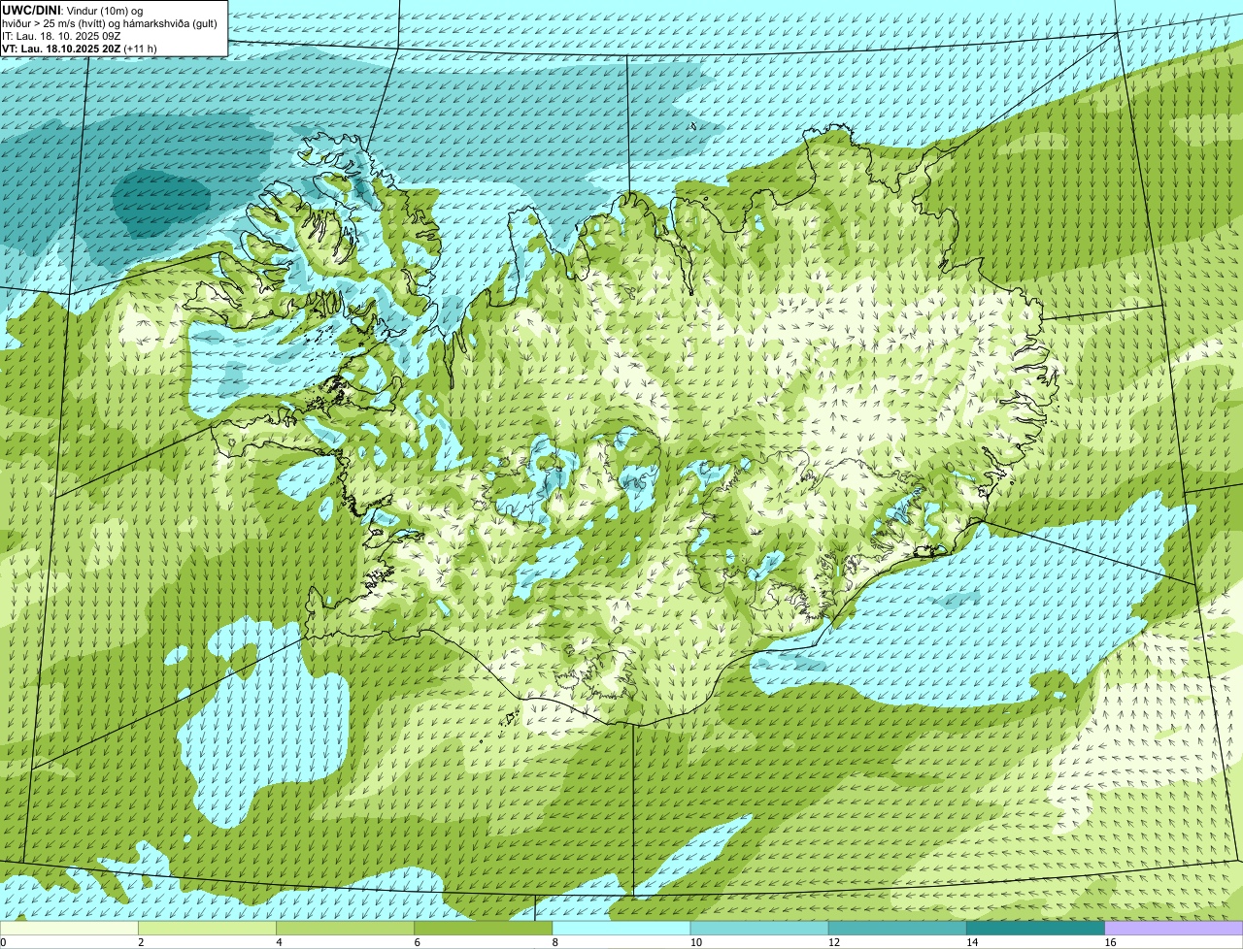Click the legend scale label "16"
1243x949 pixels.
point(1110,942)
